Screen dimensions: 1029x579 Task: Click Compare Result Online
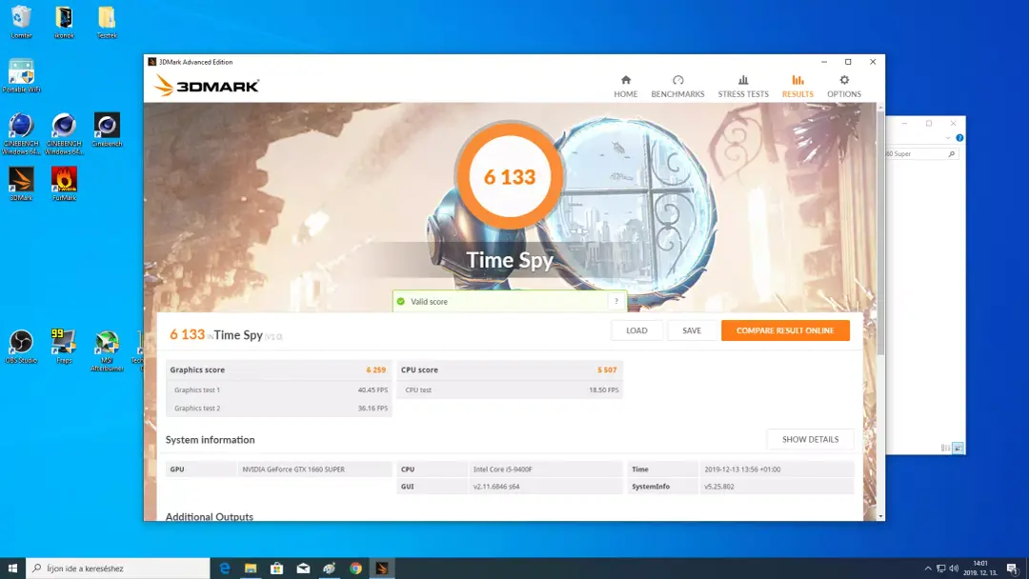point(785,330)
